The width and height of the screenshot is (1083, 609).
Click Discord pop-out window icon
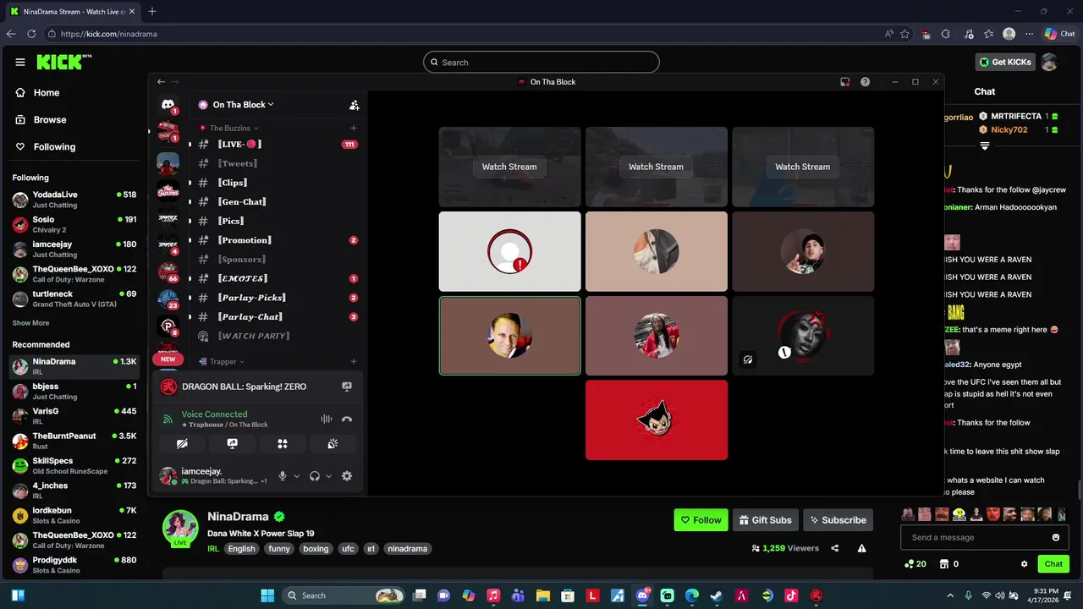tap(844, 82)
